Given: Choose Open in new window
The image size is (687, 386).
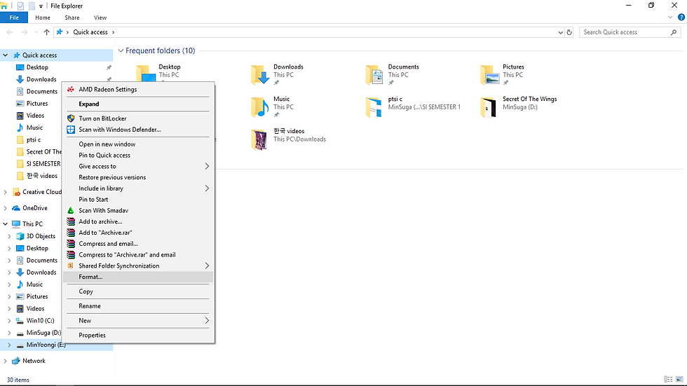Looking at the screenshot, I should pyautogui.click(x=138, y=144).
